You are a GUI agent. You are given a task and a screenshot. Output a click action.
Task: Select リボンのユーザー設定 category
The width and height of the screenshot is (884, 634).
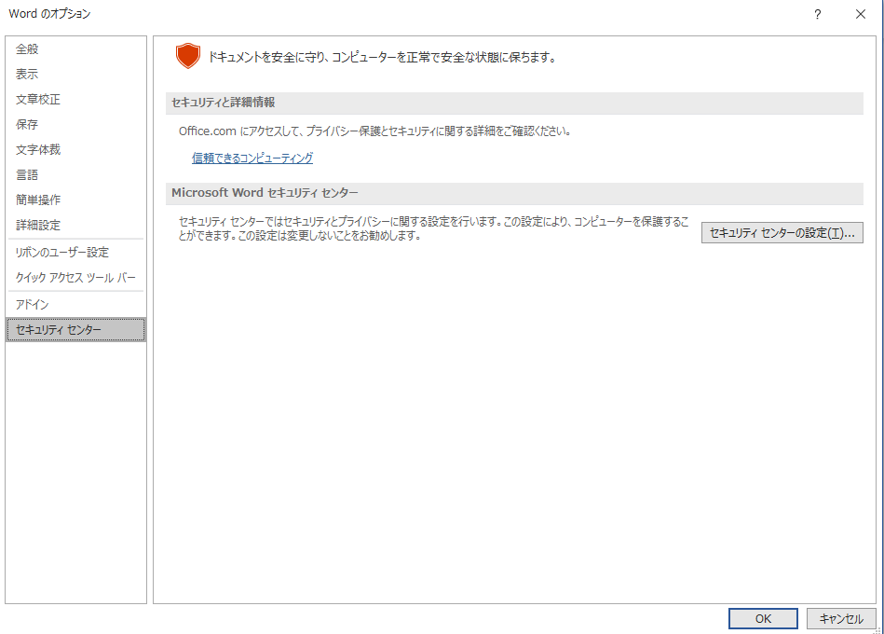[x=75, y=252]
